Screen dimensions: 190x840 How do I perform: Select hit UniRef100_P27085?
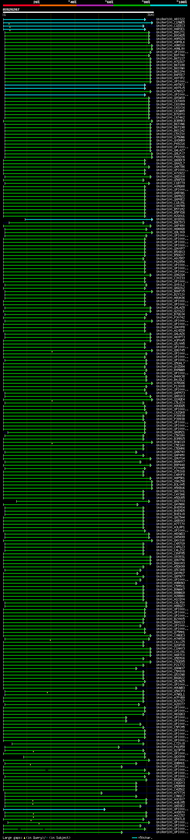click(170, 468)
